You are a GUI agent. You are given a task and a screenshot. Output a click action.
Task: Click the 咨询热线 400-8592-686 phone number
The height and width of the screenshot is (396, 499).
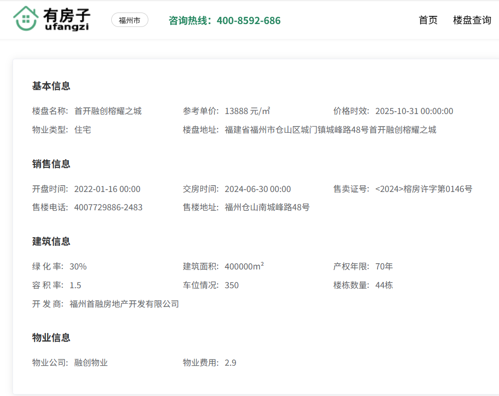[x=224, y=21]
